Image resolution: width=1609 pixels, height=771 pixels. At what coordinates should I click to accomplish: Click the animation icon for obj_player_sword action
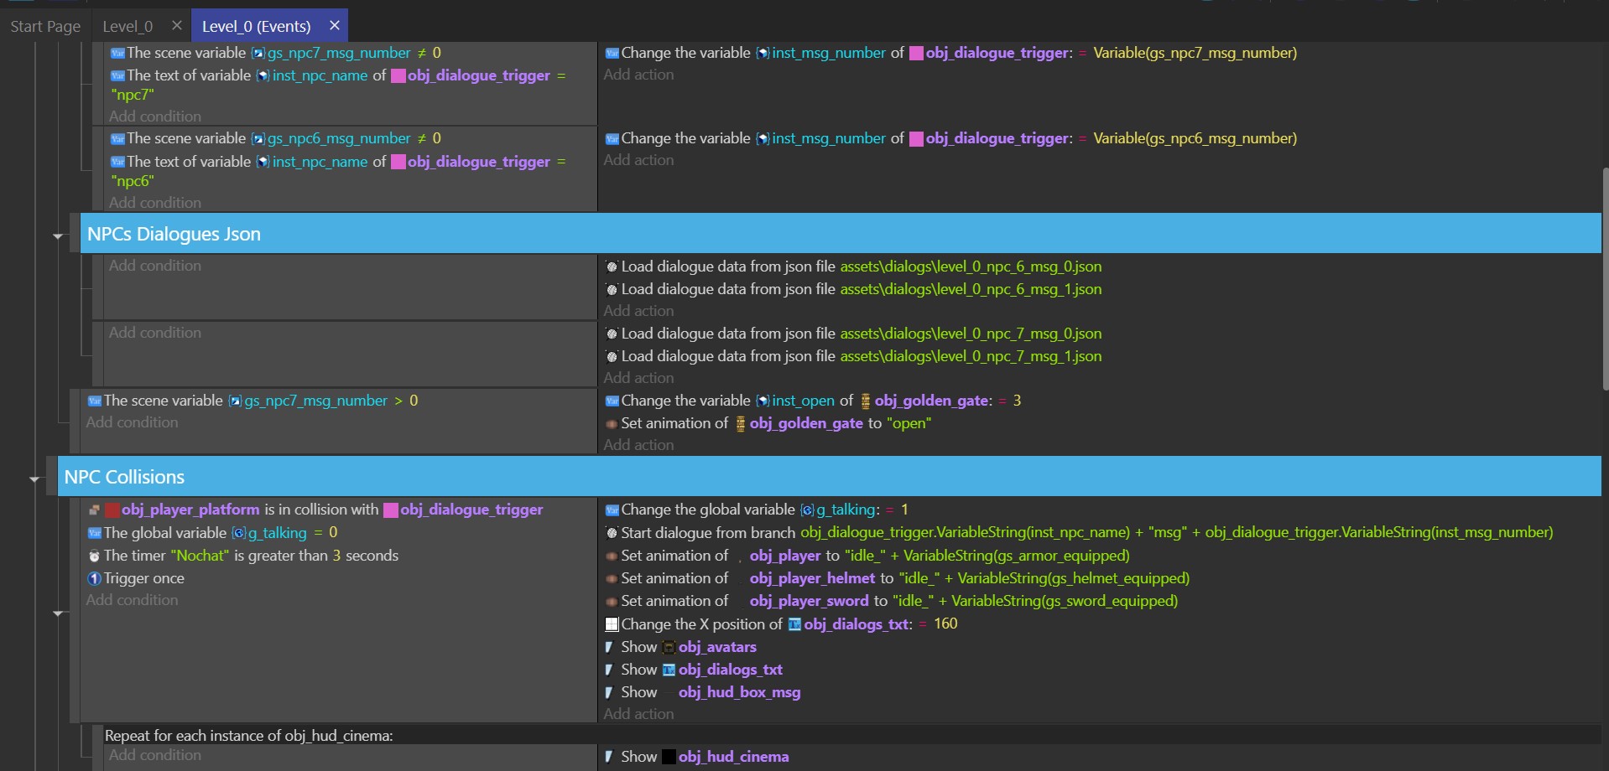[x=612, y=601]
